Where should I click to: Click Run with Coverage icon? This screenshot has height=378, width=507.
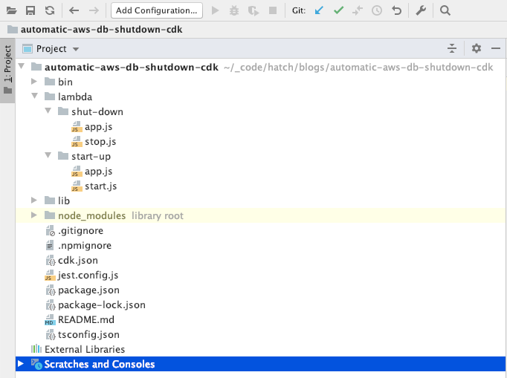[253, 11]
